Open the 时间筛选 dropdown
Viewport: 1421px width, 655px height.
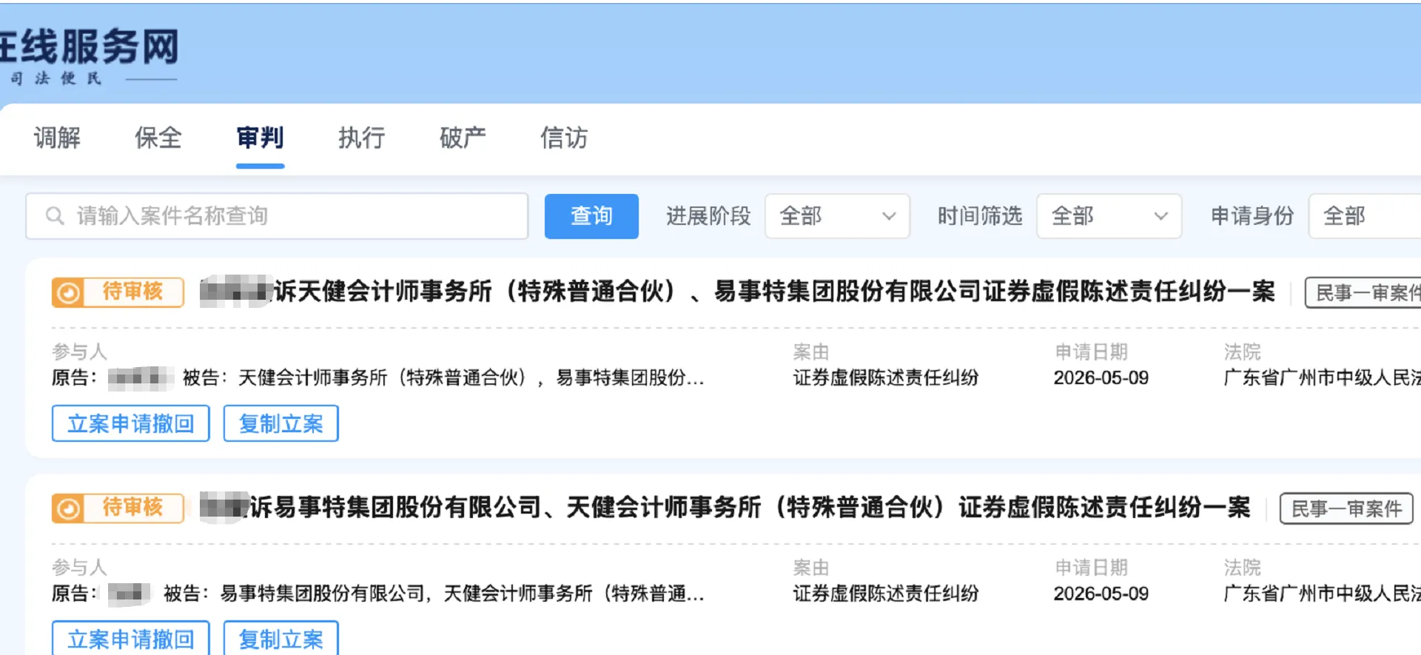pyautogui.click(x=1109, y=216)
